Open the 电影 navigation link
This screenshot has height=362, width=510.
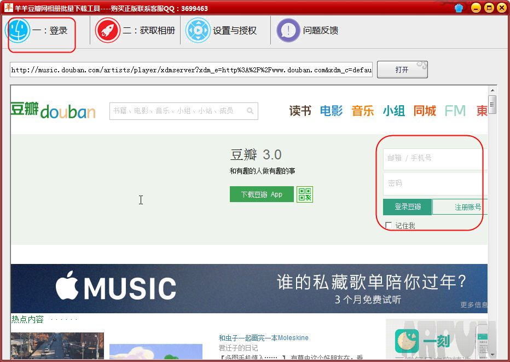click(x=331, y=111)
